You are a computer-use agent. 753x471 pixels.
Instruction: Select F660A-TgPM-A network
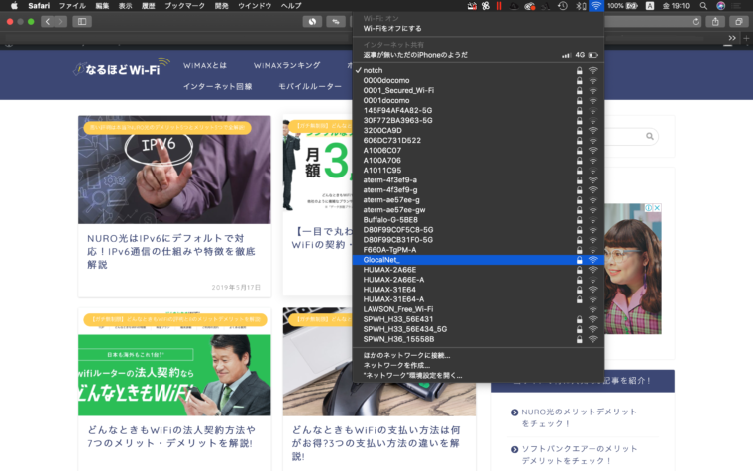(478, 250)
